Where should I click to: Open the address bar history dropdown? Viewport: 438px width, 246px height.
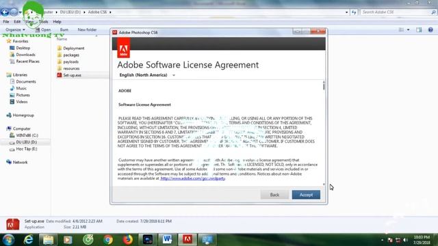pyautogui.click(x=347, y=12)
